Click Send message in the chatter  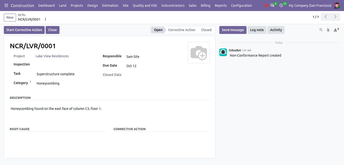click(x=233, y=30)
